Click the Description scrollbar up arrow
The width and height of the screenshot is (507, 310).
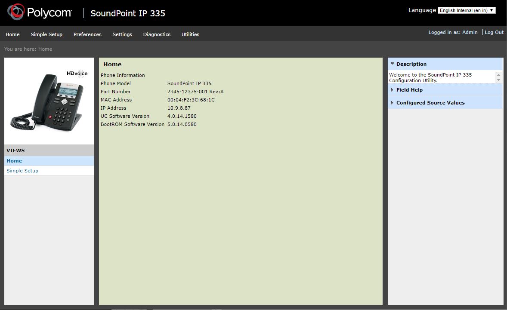499,75
